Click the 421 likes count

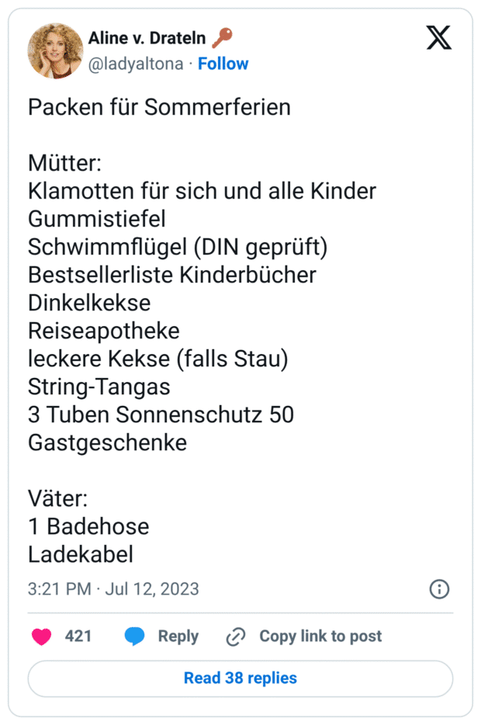[78, 637]
